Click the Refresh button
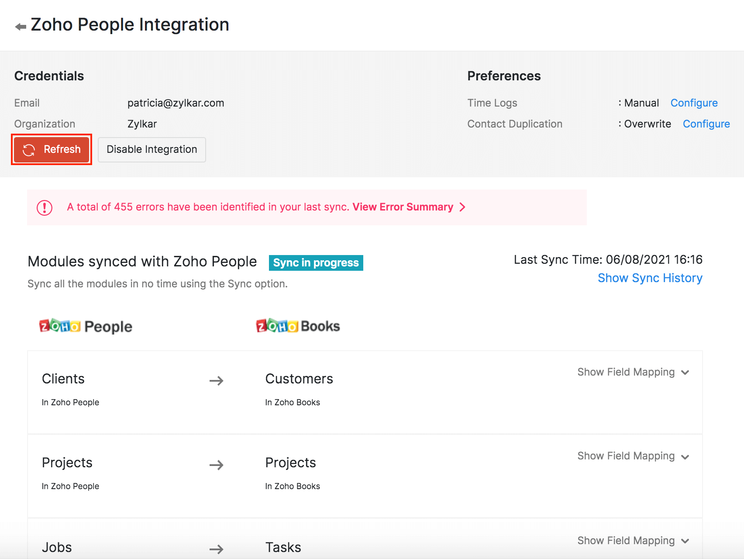Screen dimensions: 744x559 (51, 149)
